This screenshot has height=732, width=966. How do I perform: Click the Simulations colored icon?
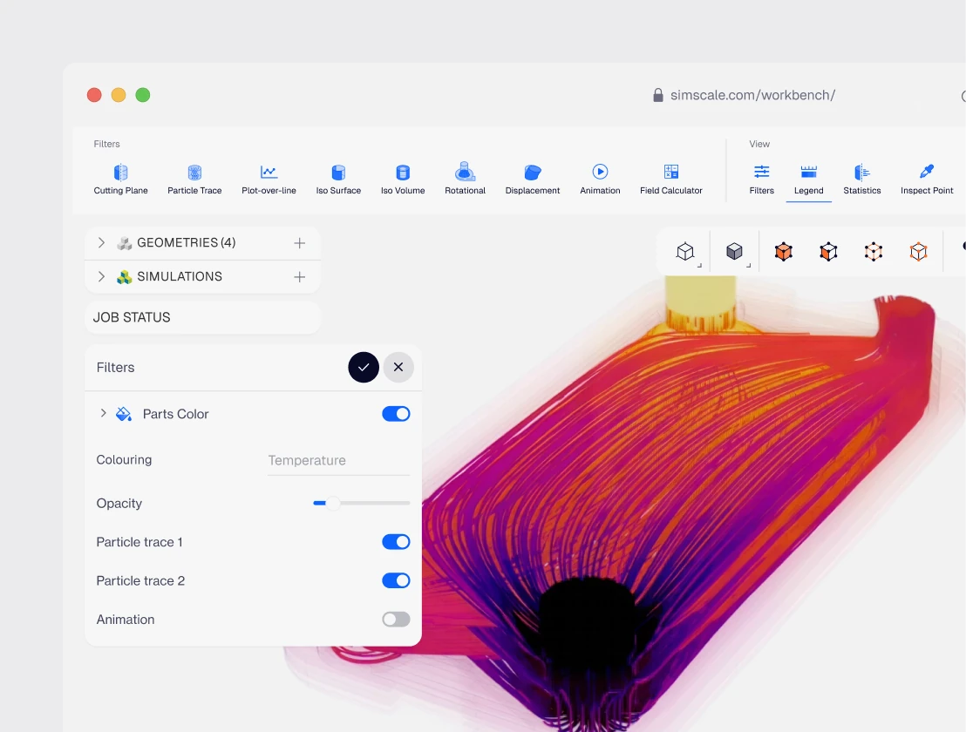coord(125,277)
